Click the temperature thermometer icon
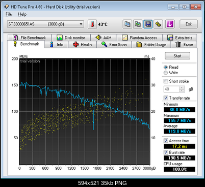205x187 pixels. [x=92, y=24]
